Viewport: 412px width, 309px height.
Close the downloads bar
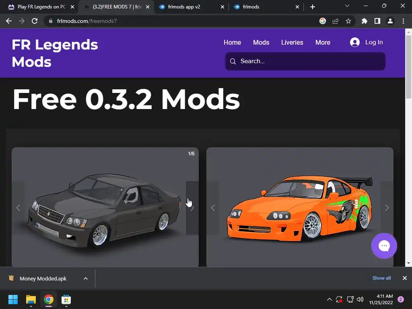(x=405, y=278)
